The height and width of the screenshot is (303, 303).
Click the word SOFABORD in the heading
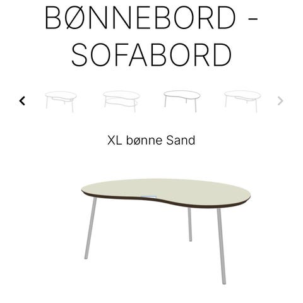tap(151, 54)
